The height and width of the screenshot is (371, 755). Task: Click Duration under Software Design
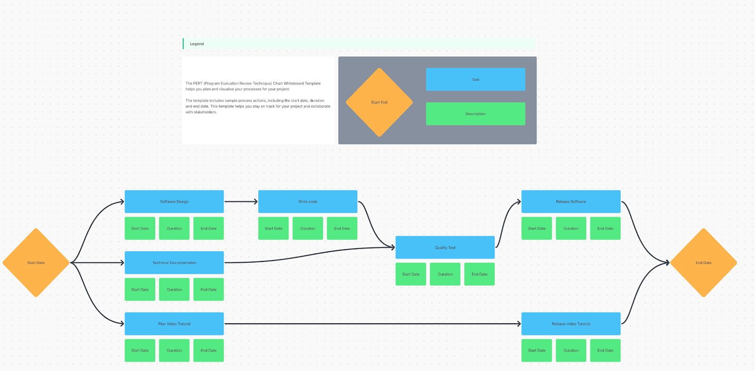click(x=174, y=228)
